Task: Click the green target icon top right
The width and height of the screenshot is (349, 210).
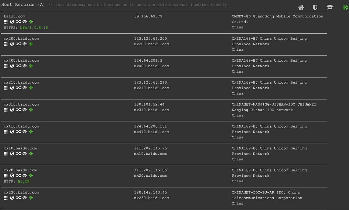Action: (x=345, y=7)
